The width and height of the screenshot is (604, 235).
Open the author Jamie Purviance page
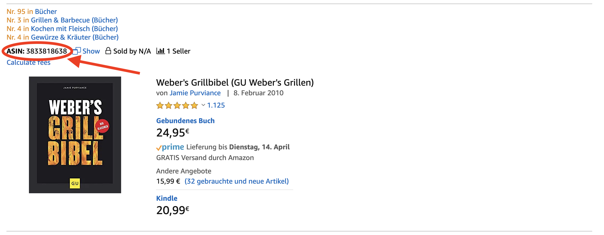[x=195, y=93]
